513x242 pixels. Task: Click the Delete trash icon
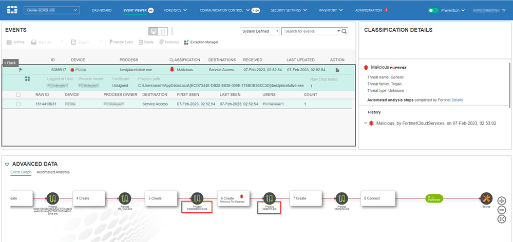pyautogui.click(x=141, y=42)
